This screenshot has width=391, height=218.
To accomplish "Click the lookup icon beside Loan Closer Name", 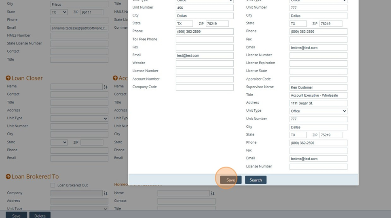I will click(106, 87).
